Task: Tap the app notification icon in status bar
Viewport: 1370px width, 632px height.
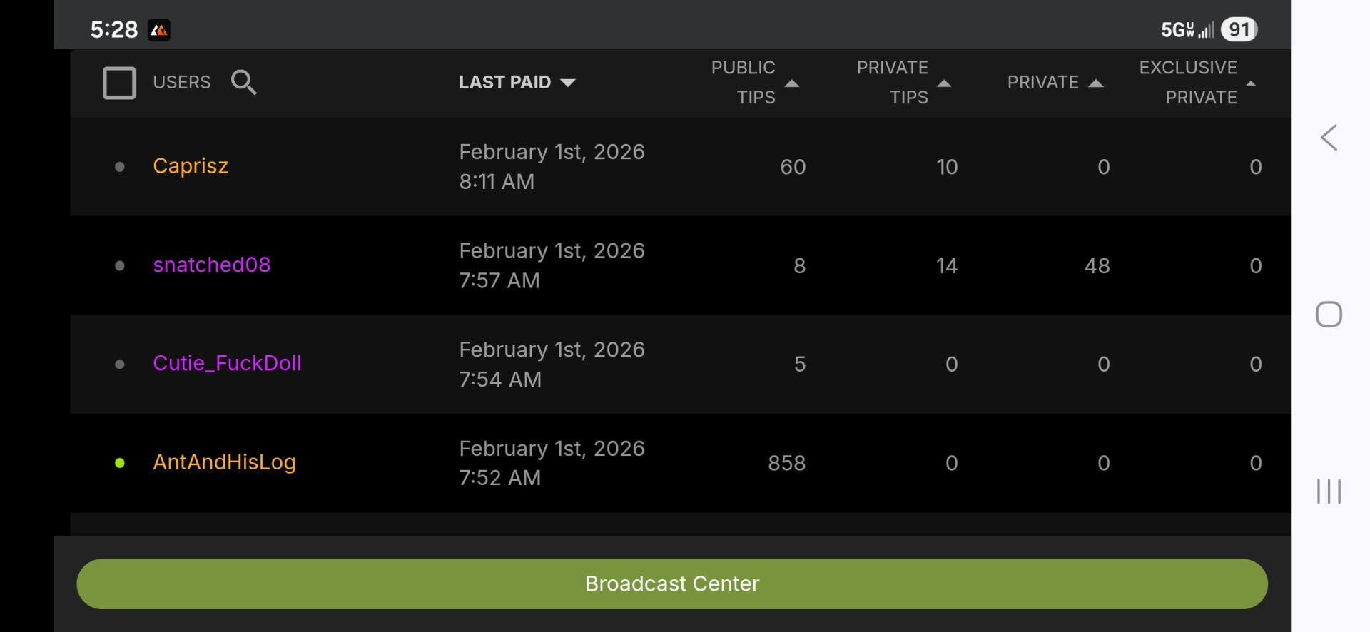Action: (159, 30)
